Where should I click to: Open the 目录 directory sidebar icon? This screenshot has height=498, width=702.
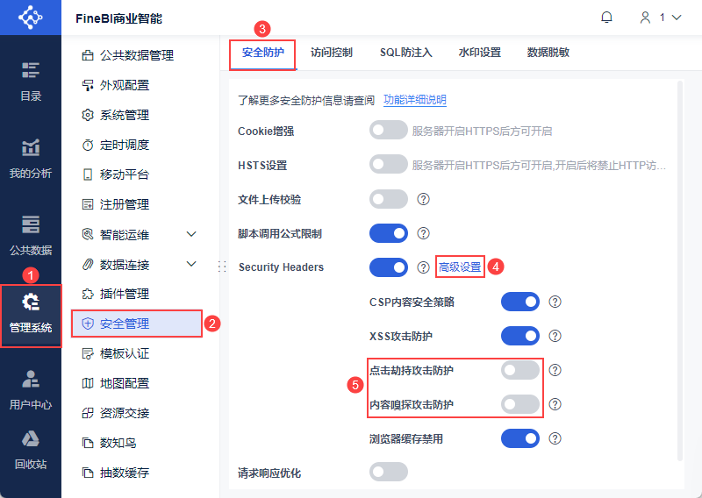tap(31, 81)
